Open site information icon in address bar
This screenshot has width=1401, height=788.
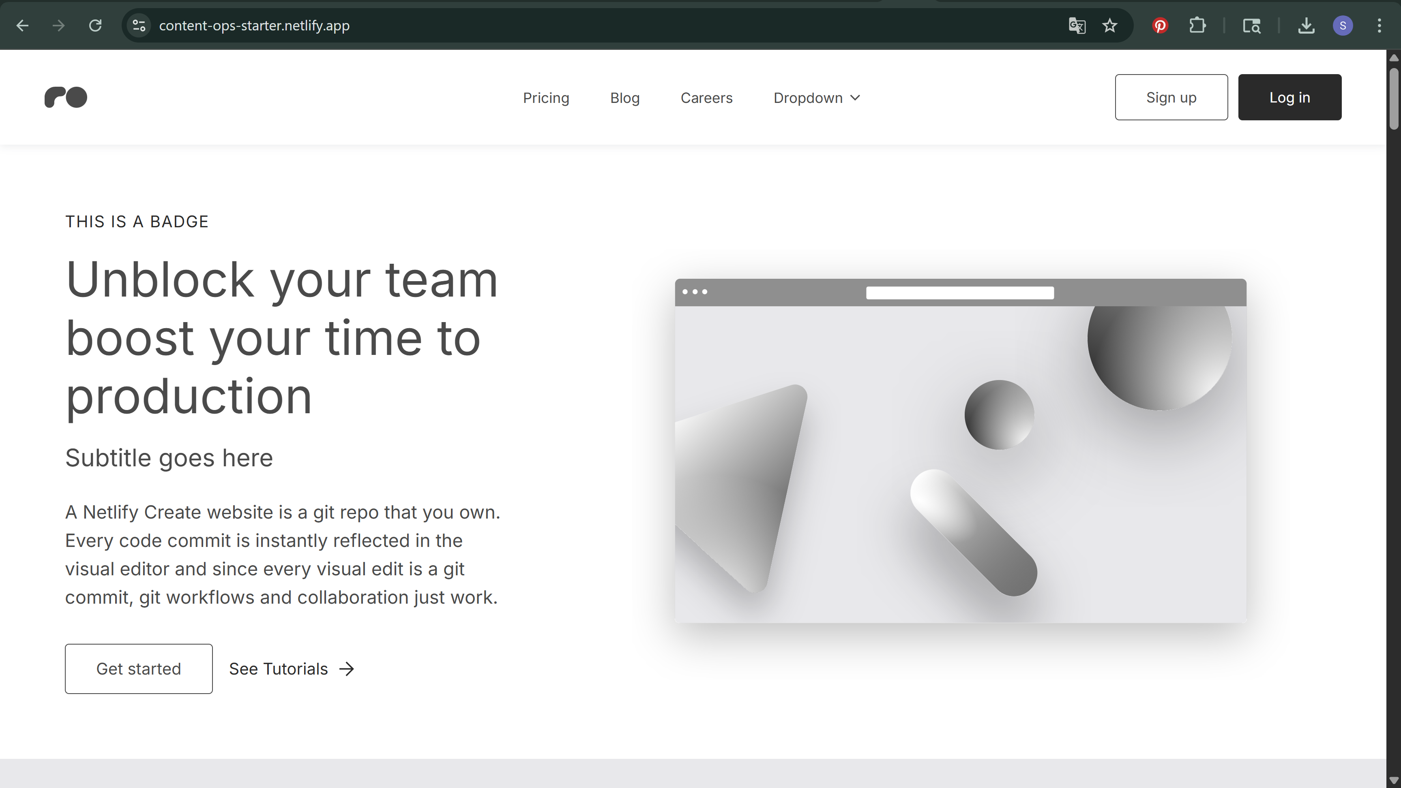(139, 26)
